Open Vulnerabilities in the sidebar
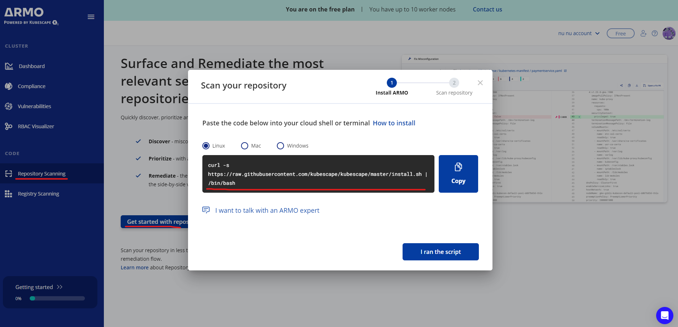 (52, 106)
